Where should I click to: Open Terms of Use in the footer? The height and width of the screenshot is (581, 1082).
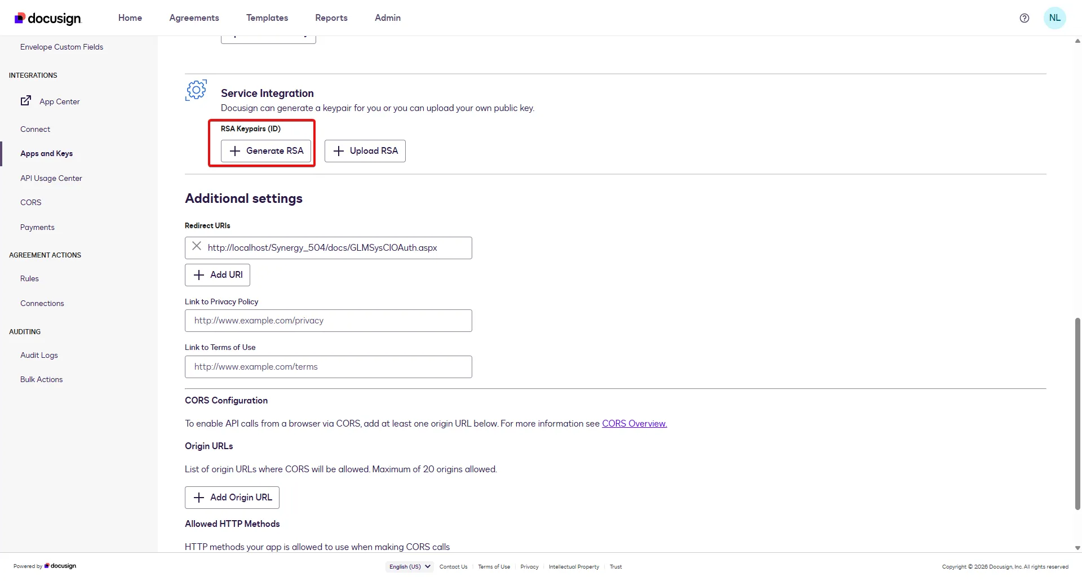click(x=494, y=566)
